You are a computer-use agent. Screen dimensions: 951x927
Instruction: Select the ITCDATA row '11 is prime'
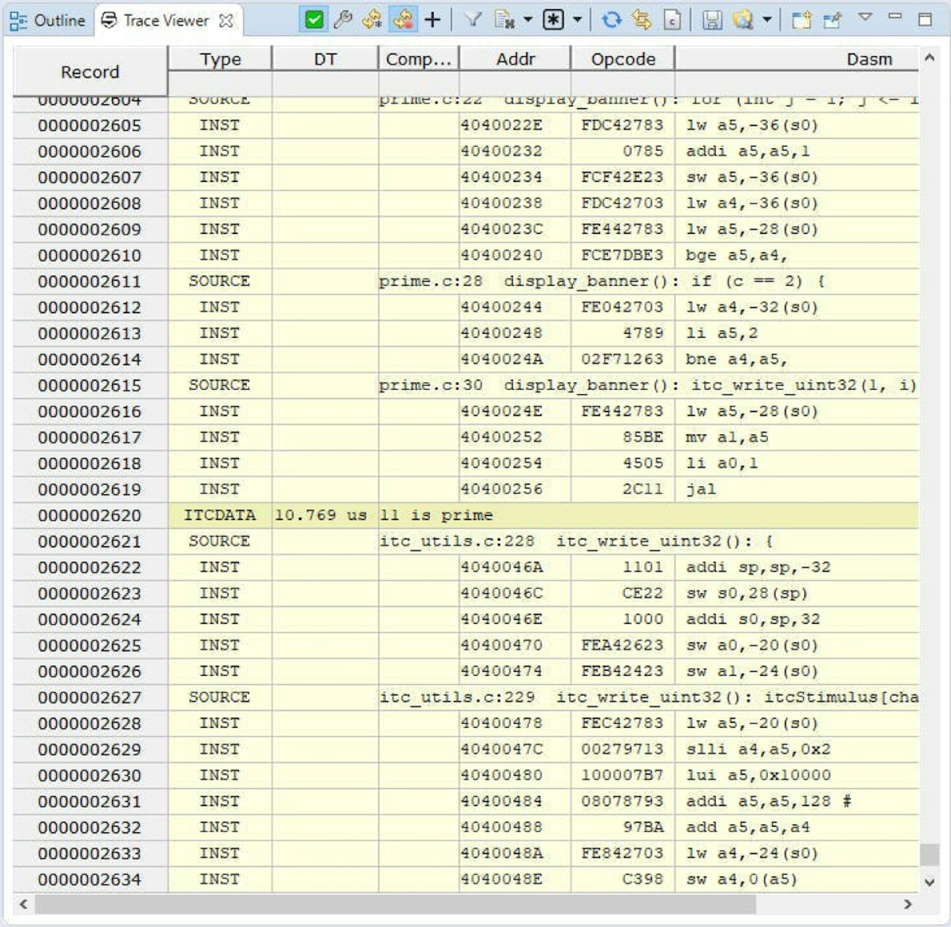pos(436,515)
